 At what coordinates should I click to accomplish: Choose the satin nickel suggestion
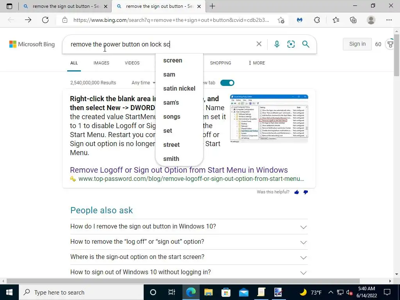179,89
